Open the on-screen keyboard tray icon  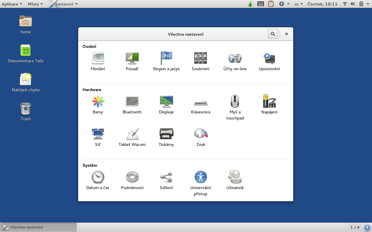point(261,4)
